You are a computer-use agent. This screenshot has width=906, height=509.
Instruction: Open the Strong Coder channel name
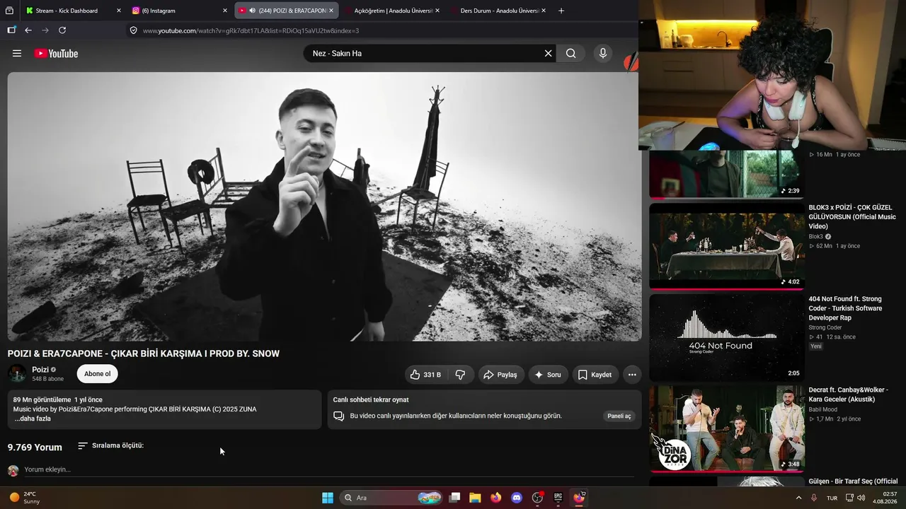pyautogui.click(x=825, y=327)
